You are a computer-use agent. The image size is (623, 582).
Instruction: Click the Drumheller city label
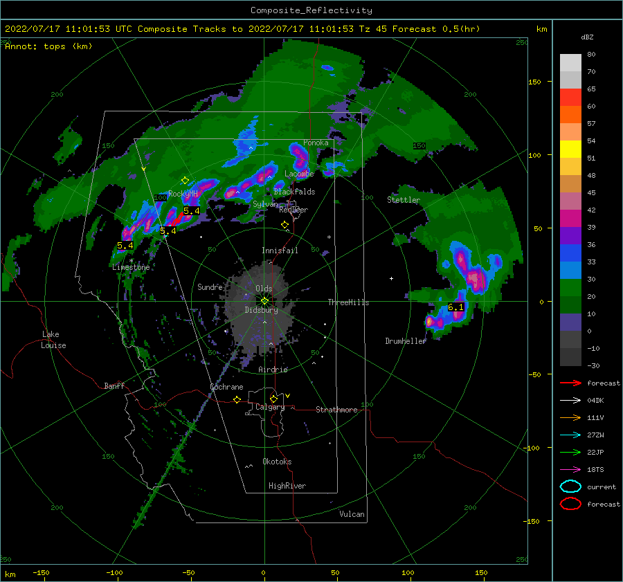[406, 341]
